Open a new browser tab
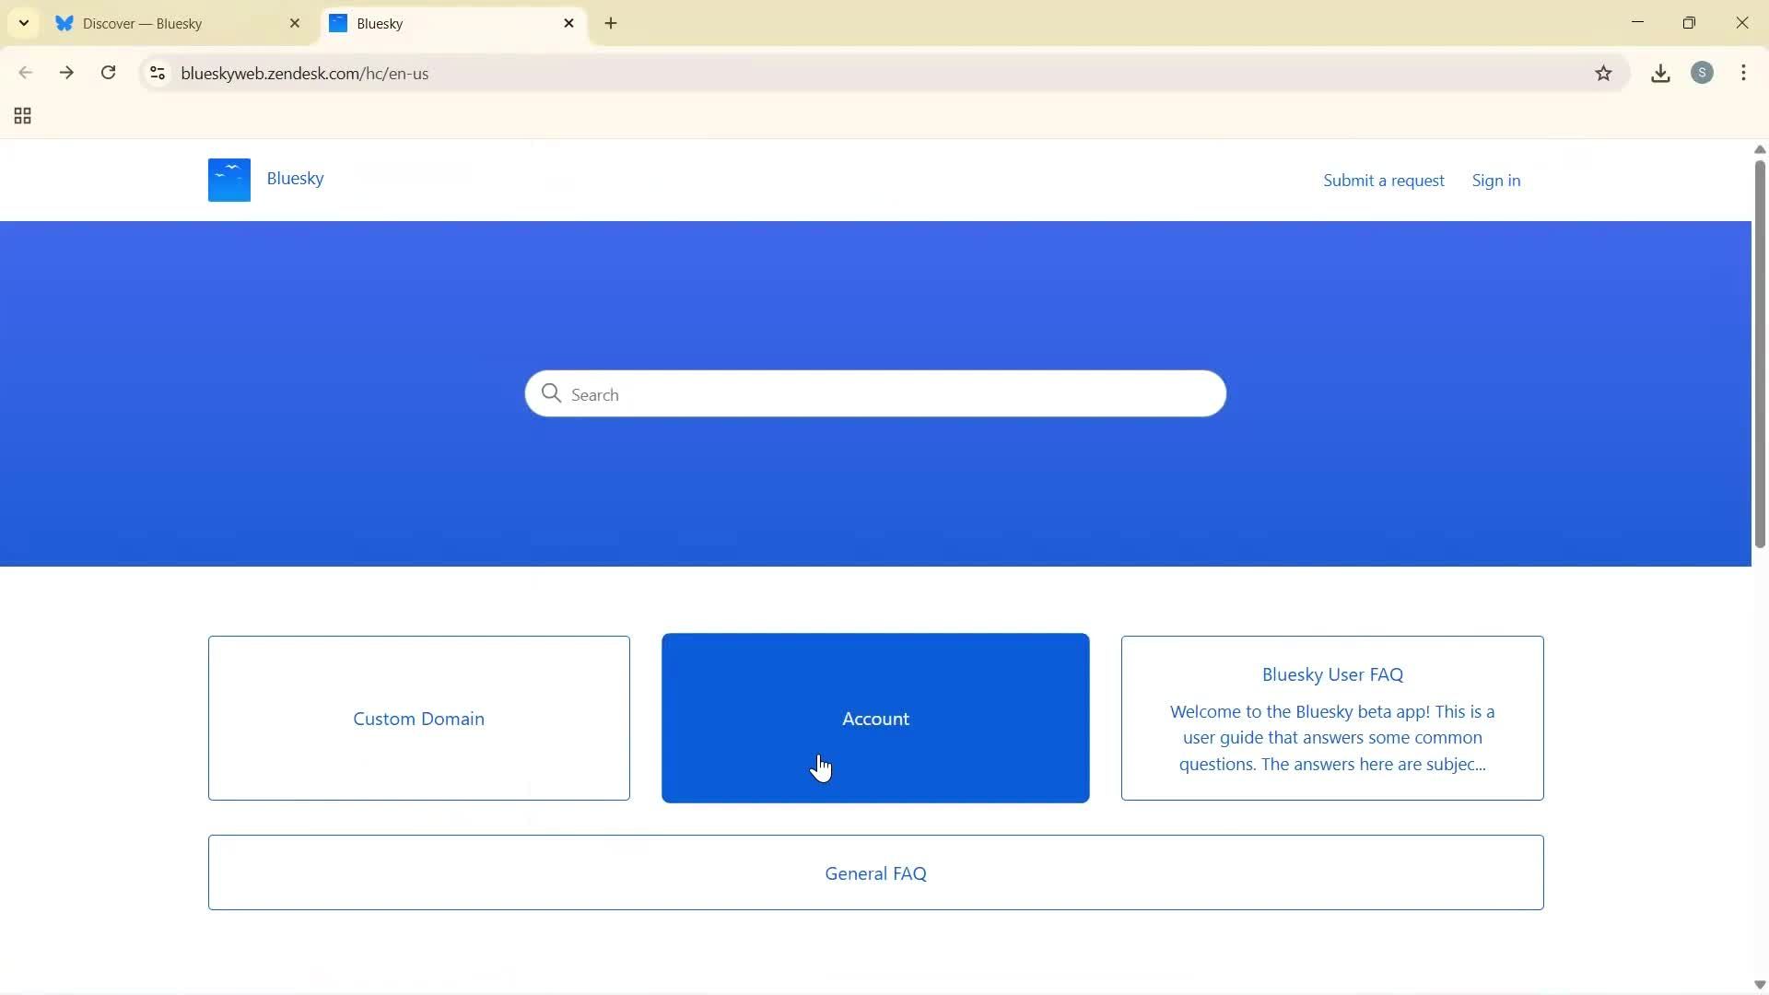1769x995 pixels. click(x=611, y=23)
